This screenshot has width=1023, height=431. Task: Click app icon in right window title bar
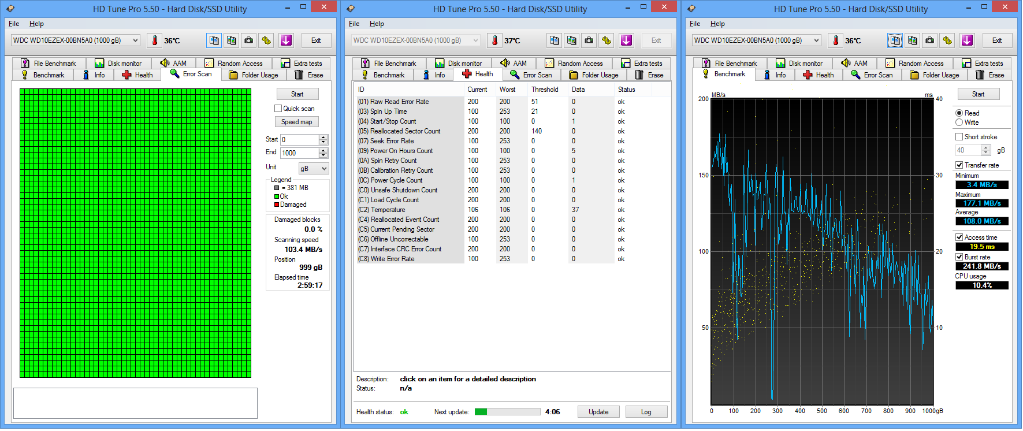691,9
